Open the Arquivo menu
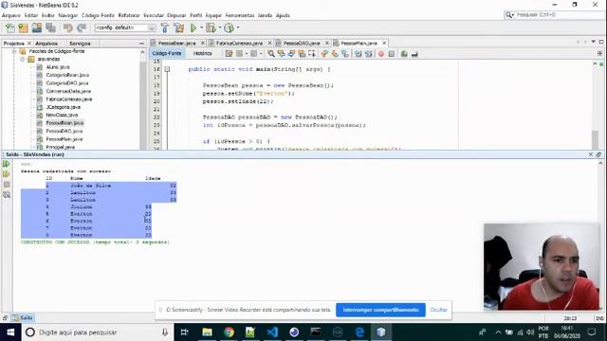607x341 pixels. point(10,15)
